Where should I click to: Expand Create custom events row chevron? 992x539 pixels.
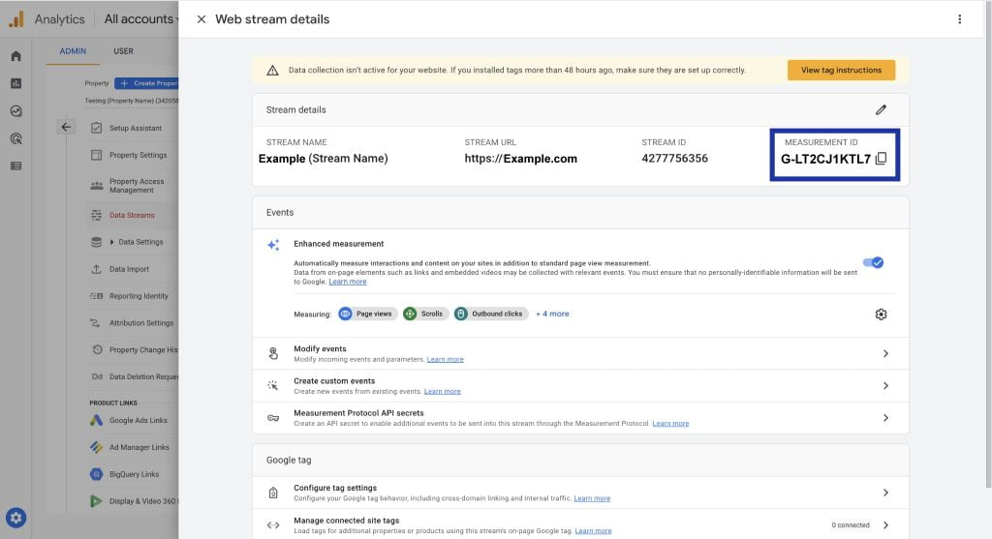885,385
